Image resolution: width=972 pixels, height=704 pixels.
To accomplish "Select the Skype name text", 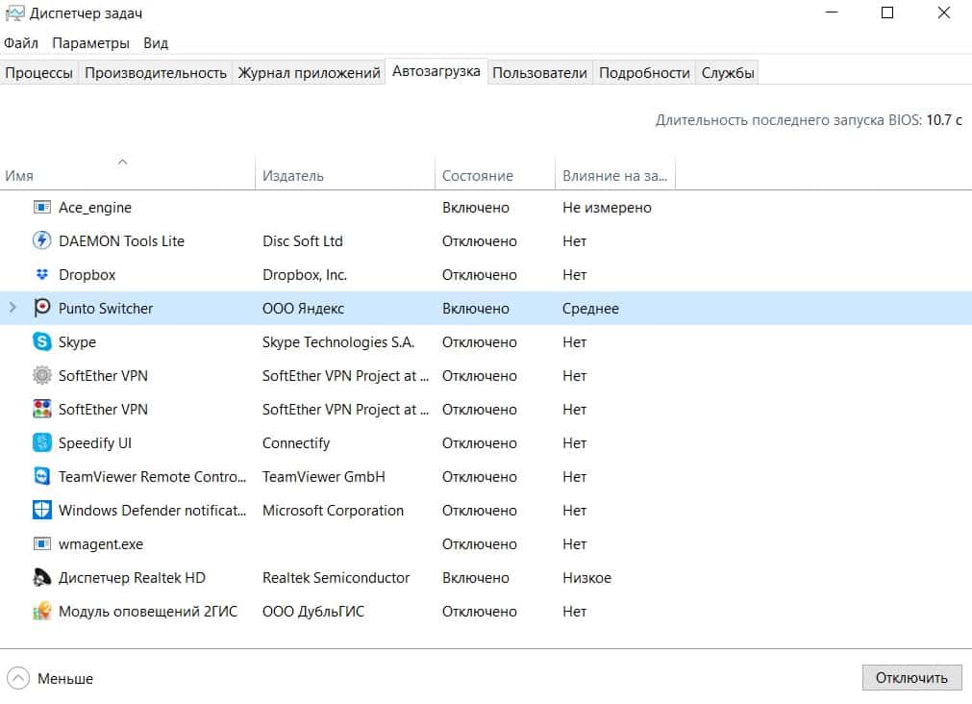I will coord(77,342).
